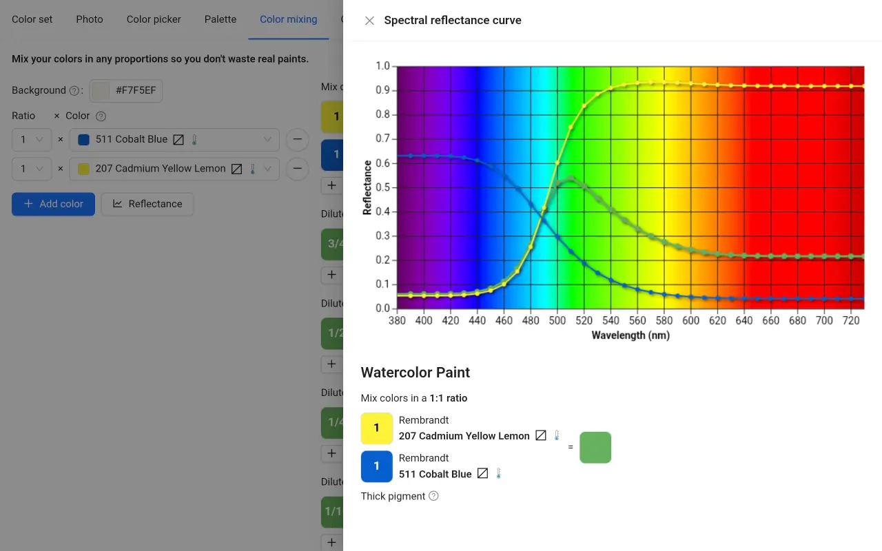
Task: Click the help icon beside the Color label
Action: pyautogui.click(x=101, y=116)
